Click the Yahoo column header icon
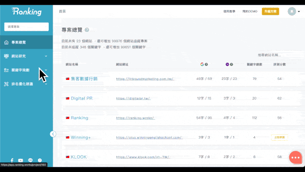The image size is (305, 172). click(x=227, y=64)
